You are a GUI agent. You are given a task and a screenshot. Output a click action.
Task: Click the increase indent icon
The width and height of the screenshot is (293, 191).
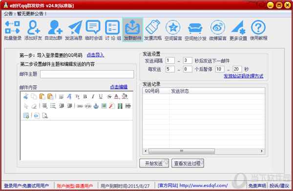69,106
